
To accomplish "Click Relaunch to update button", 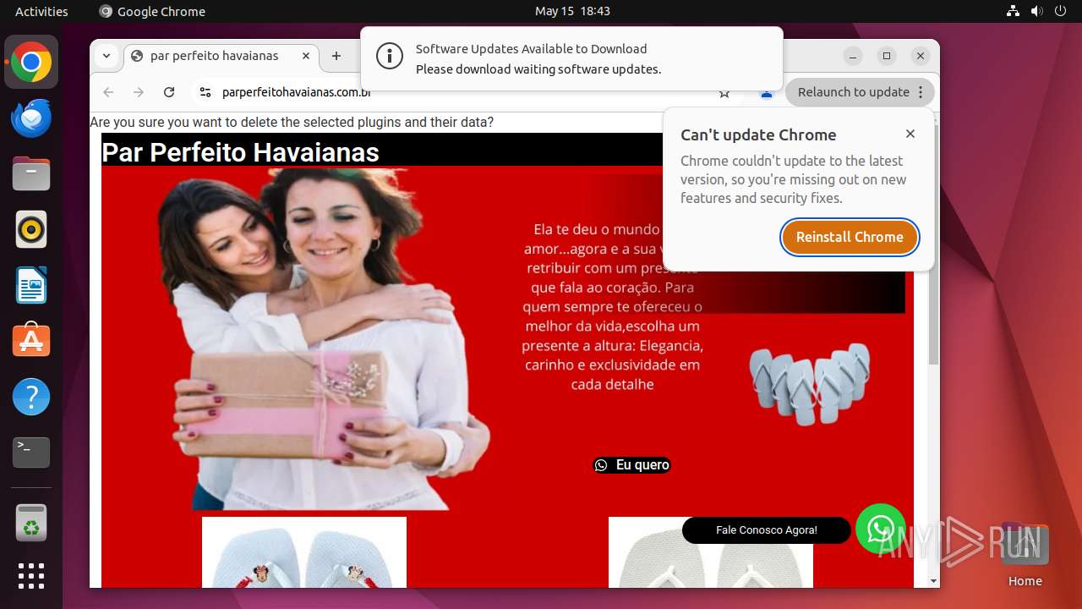I will tap(854, 92).
